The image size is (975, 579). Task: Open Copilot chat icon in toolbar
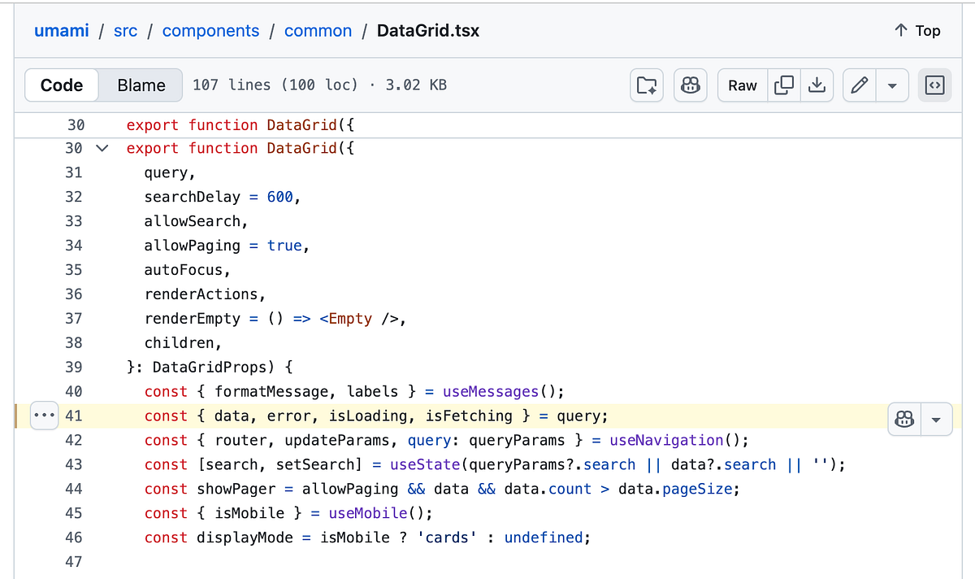(691, 85)
